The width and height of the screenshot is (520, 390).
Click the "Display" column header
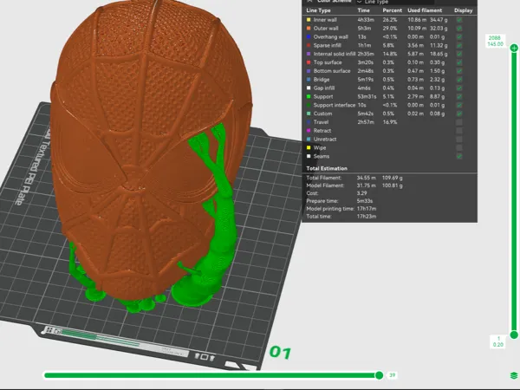pyautogui.click(x=464, y=10)
